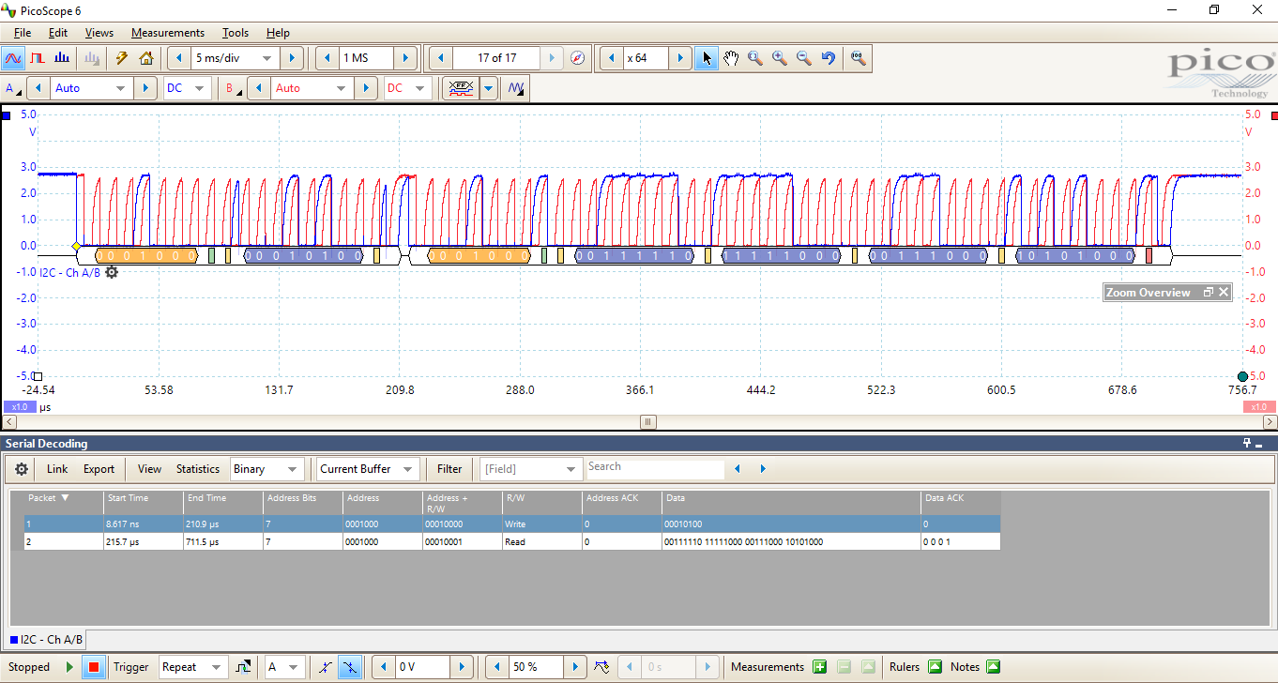Switch to Scope mode
The width and height of the screenshot is (1278, 683).
(x=13, y=58)
